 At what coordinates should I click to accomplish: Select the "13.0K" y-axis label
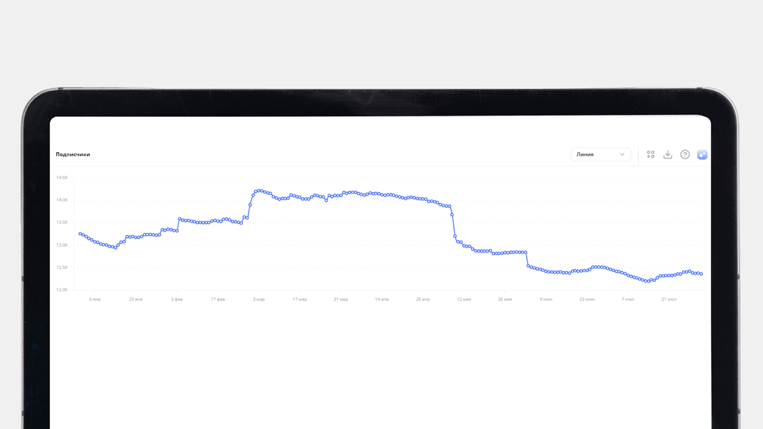click(61, 245)
